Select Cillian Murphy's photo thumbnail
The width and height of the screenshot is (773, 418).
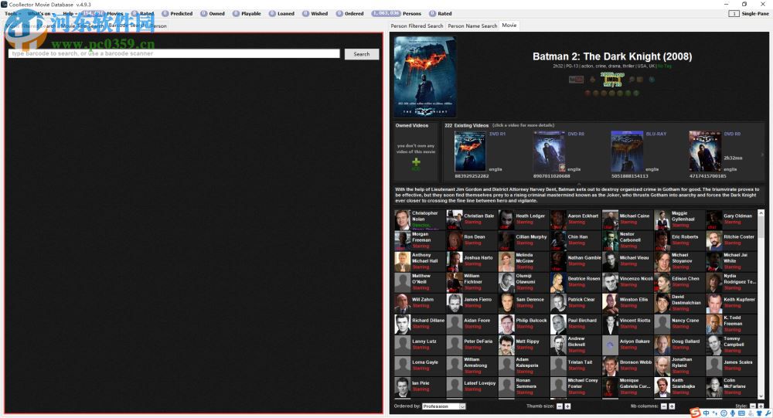click(x=506, y=241)
